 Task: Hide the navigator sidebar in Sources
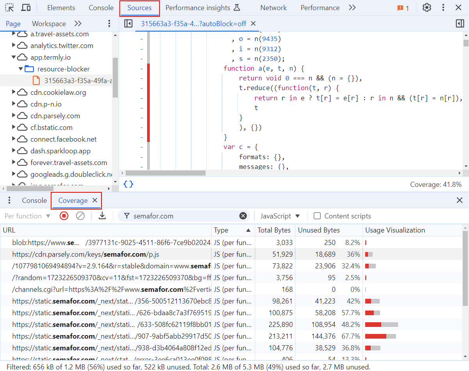click(128, 23)
